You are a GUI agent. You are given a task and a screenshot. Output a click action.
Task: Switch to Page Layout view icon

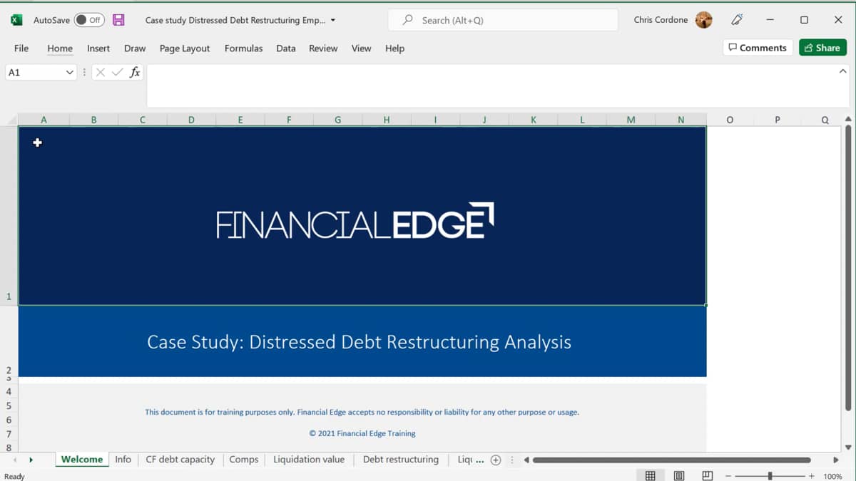tap(679, 475)
